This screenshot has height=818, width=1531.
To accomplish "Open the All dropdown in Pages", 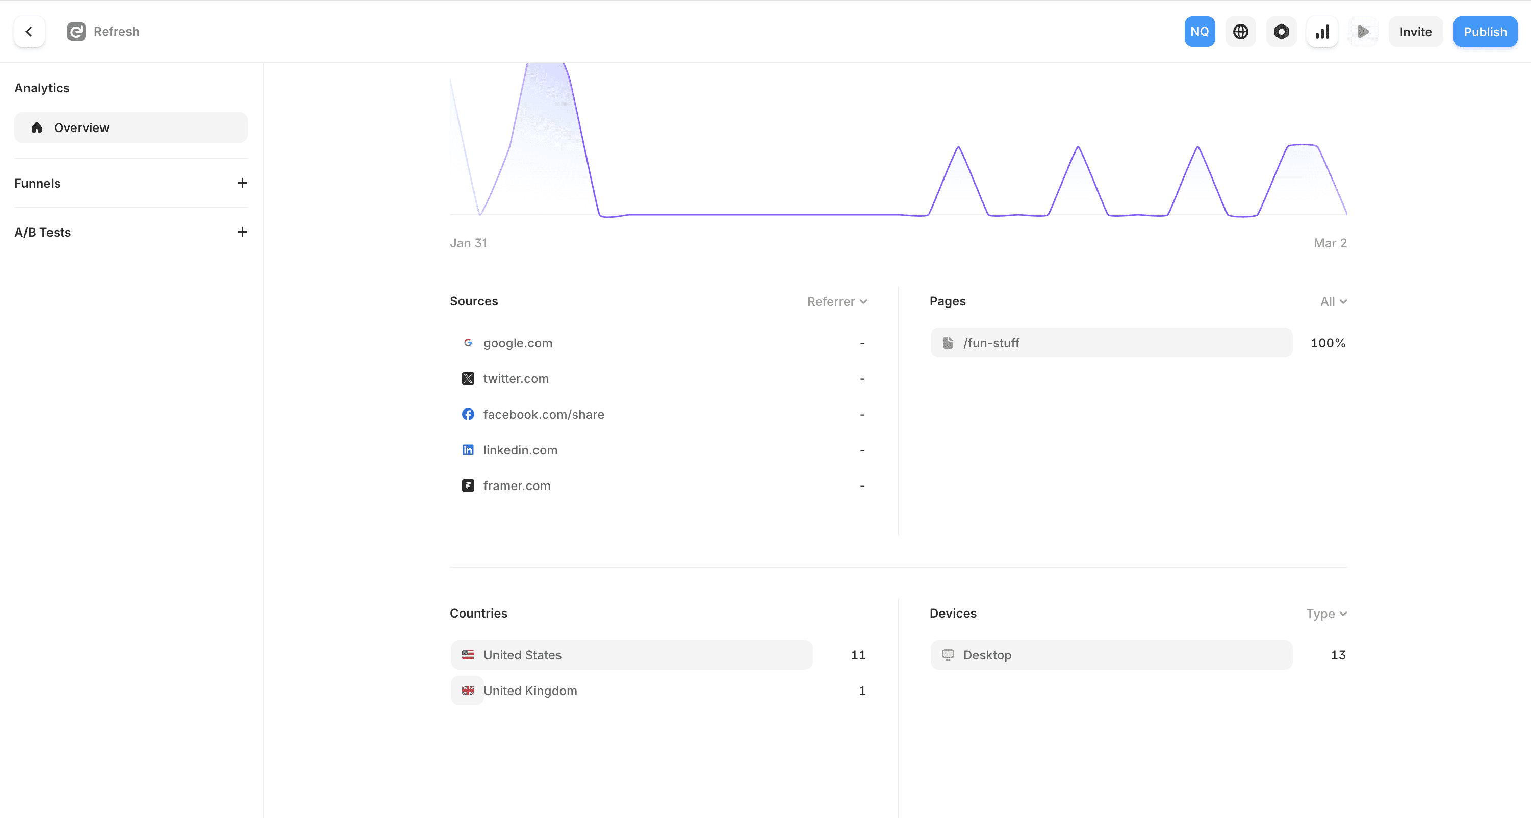I will 1333,302.
